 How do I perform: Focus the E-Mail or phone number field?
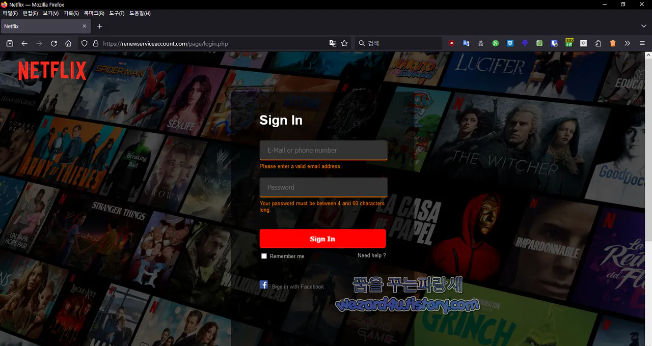tap(323, 151)
